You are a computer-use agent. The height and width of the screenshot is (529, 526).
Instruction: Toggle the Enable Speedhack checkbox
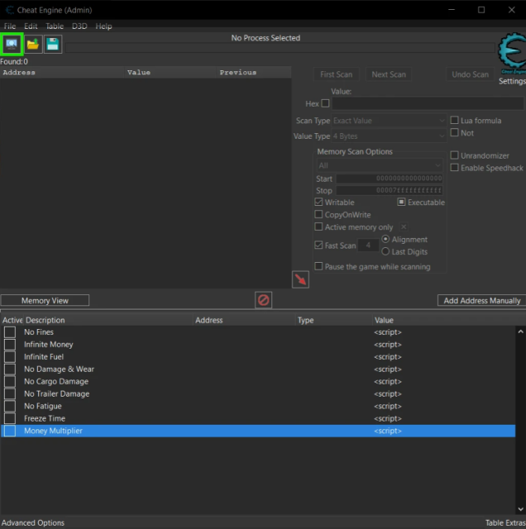[454, 168]
